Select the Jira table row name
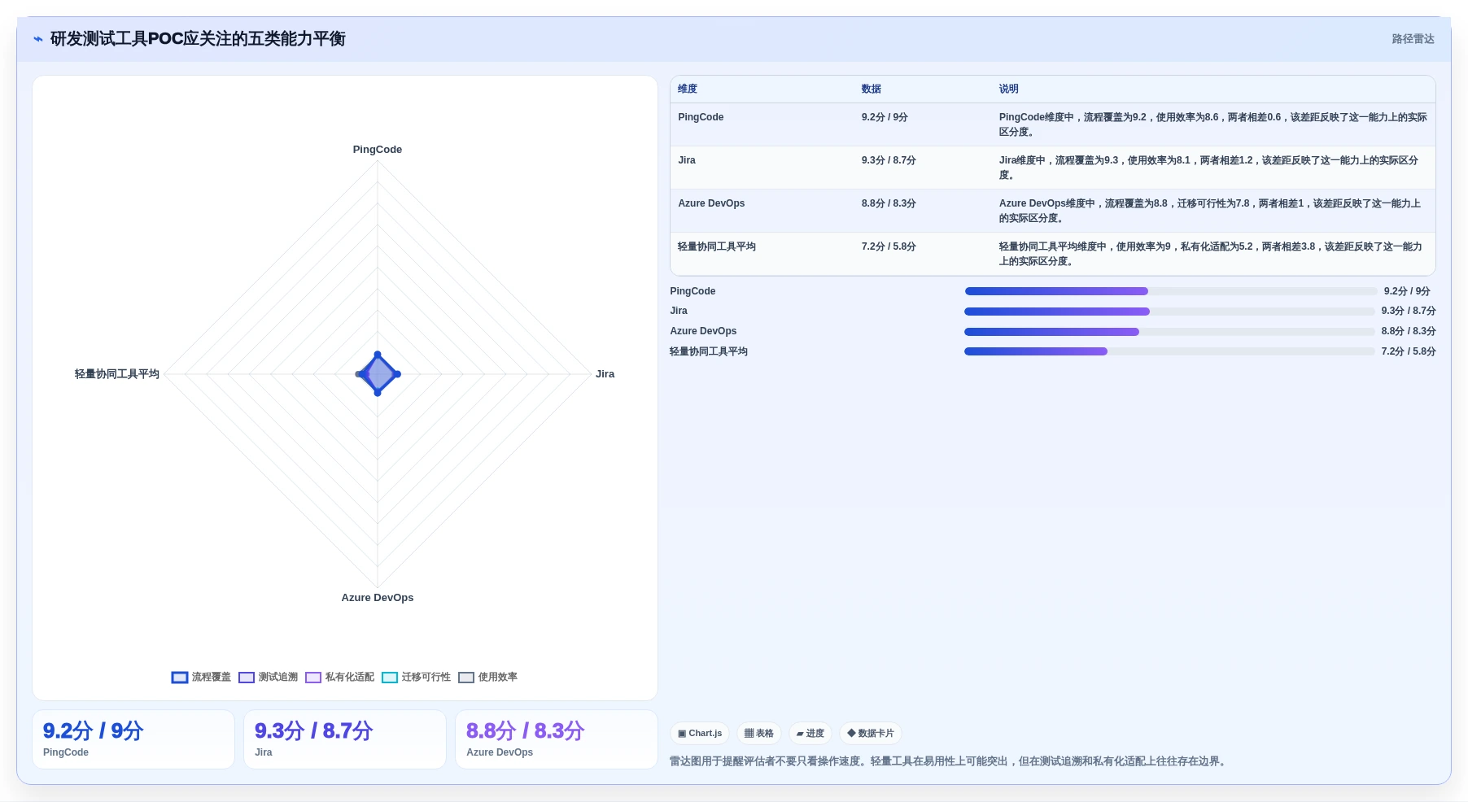1468x802 pixels. pos(687,160)
